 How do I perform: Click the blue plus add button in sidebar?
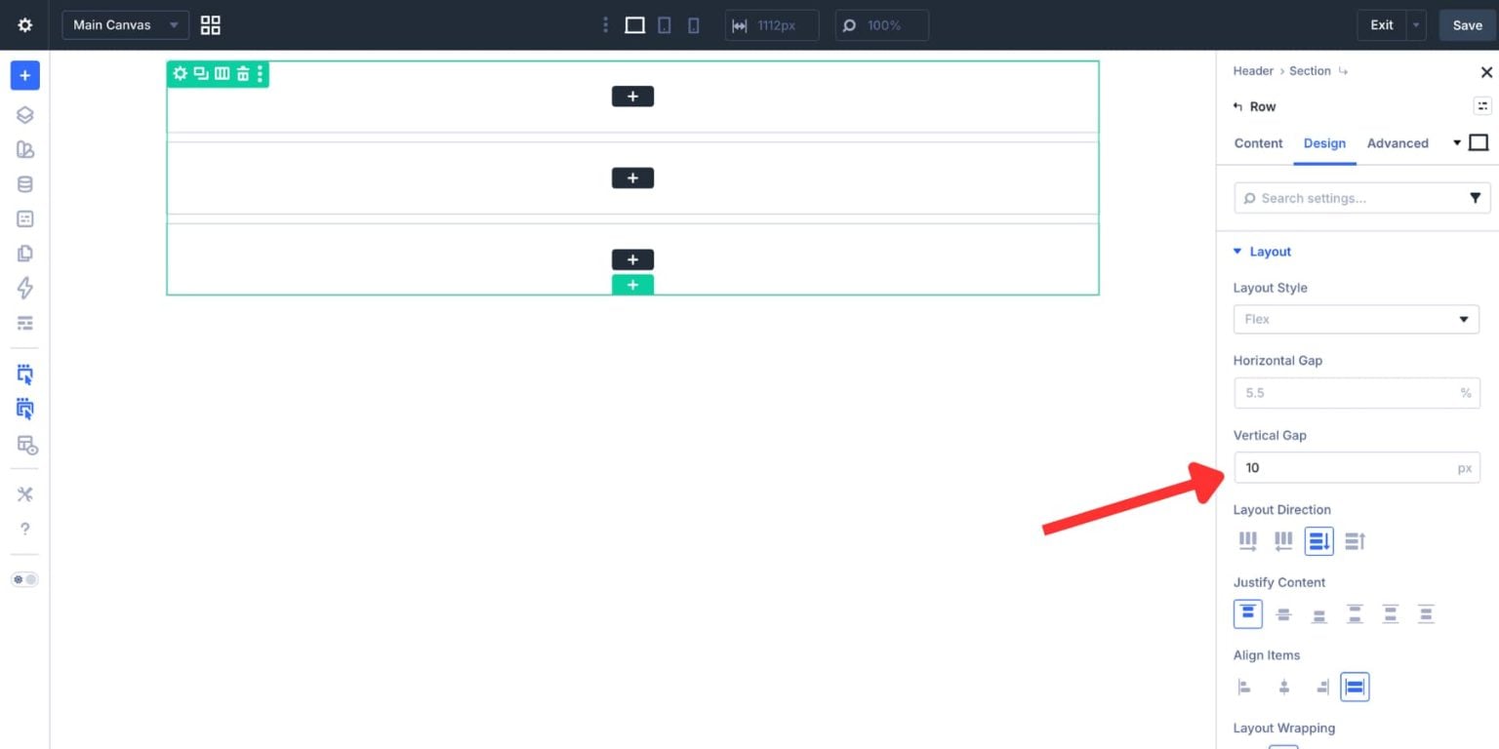[25, 75]
